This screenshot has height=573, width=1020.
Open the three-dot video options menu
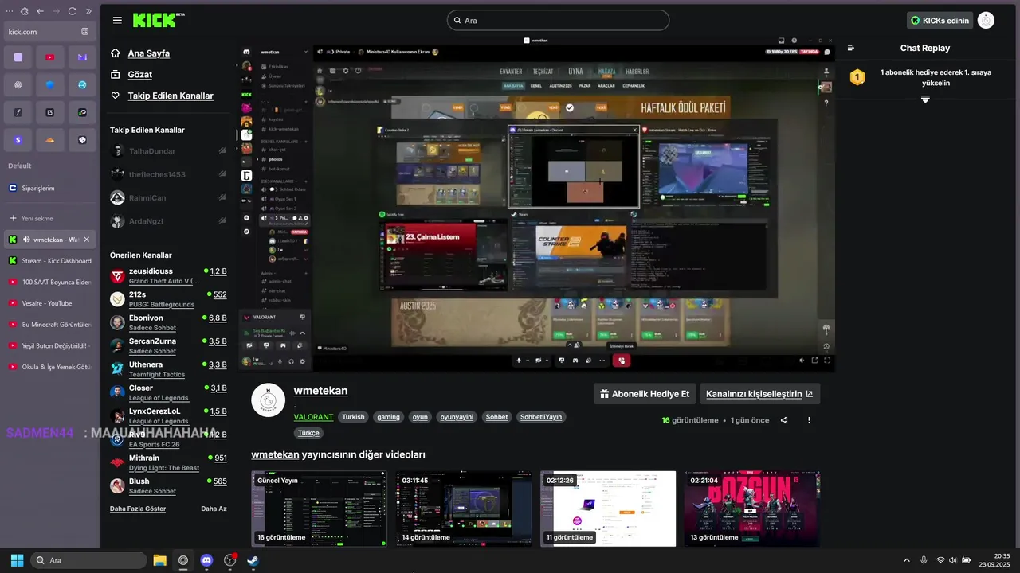click(809, 420)
